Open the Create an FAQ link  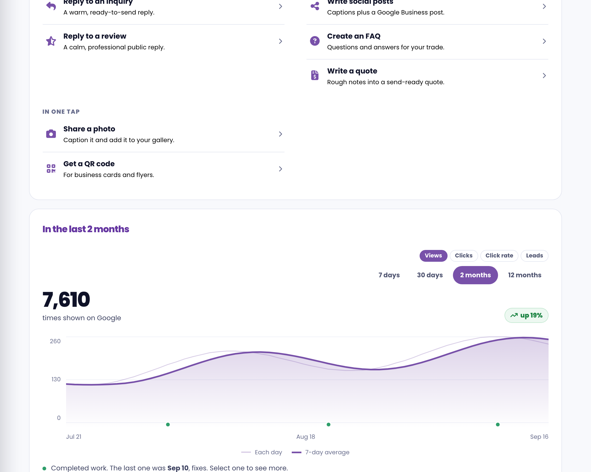point(427,42)
